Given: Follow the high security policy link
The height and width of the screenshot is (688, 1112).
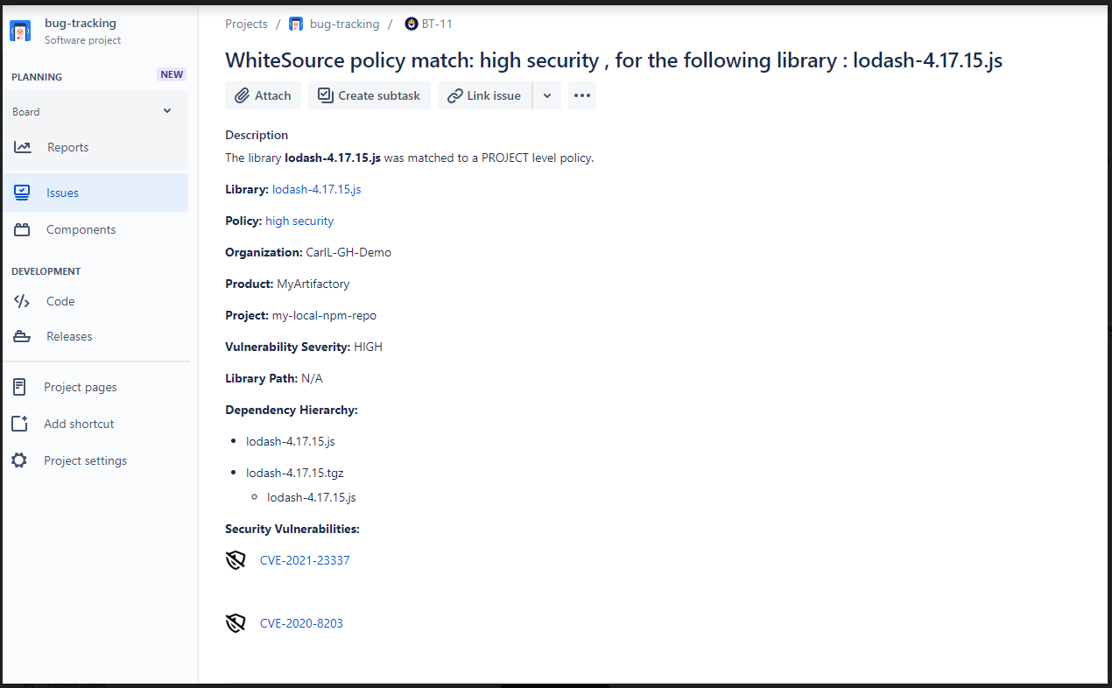Looking at the screenshot, I should point(299,221).
